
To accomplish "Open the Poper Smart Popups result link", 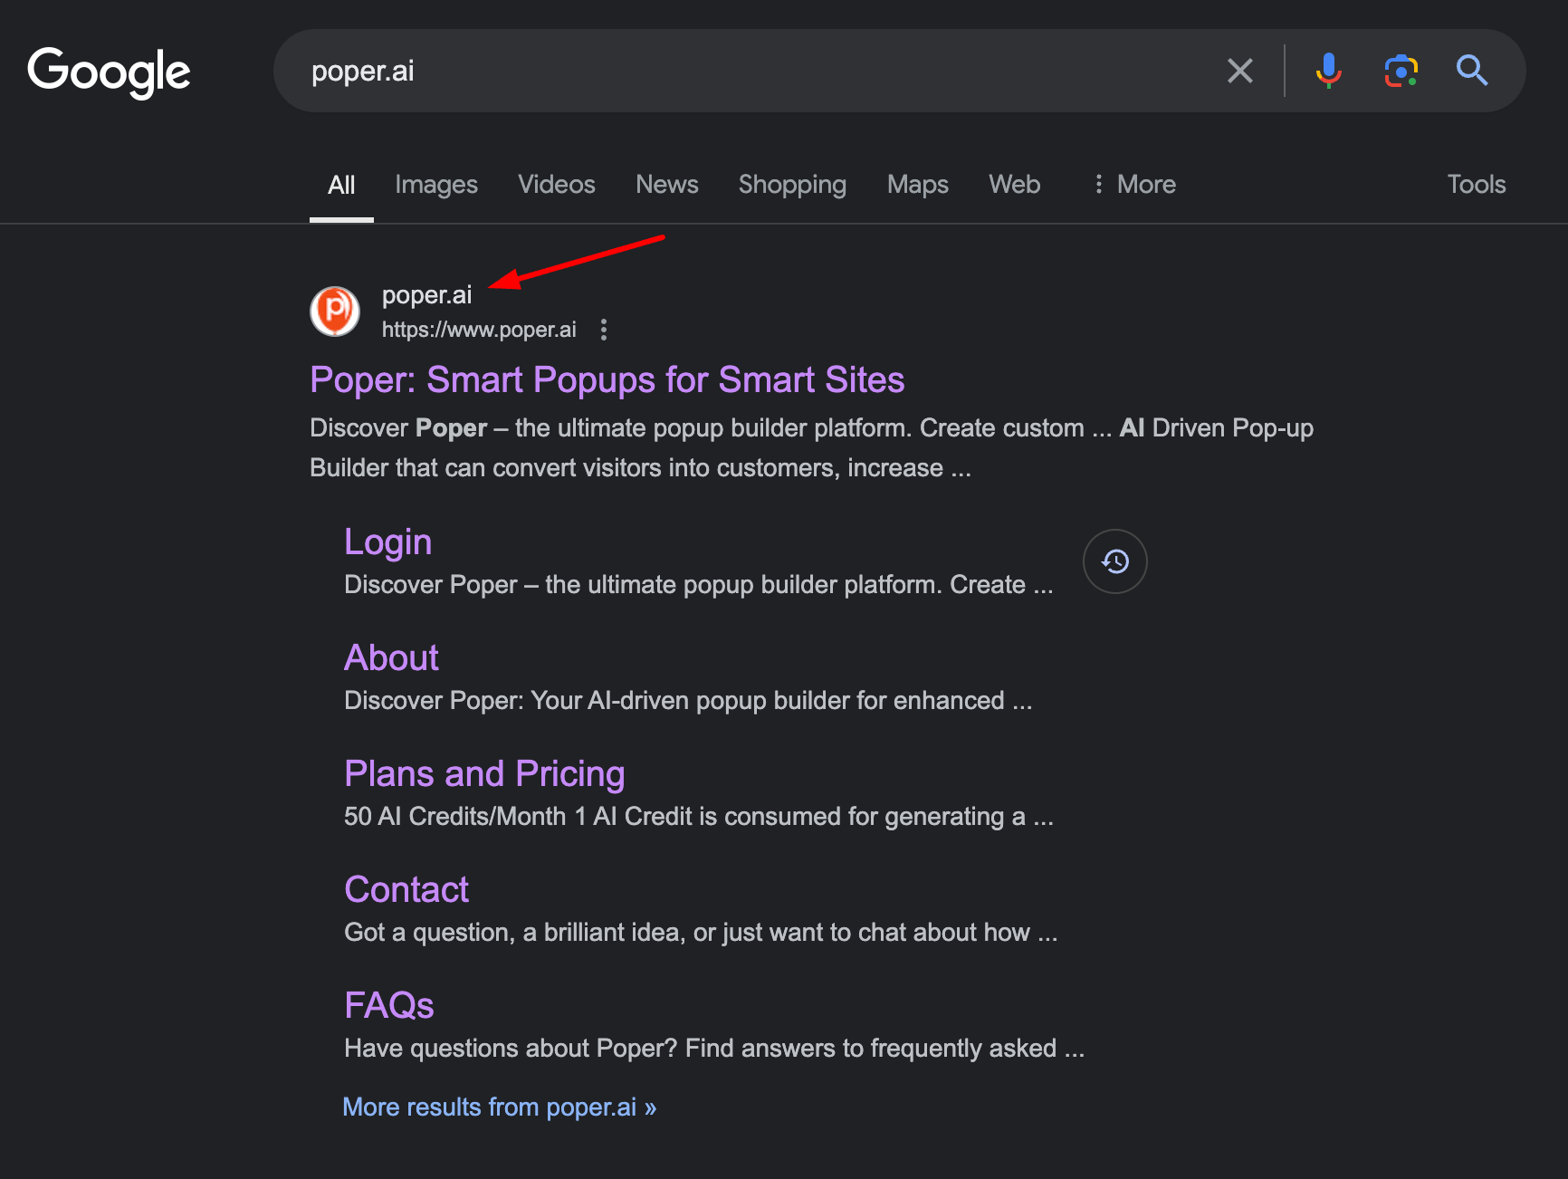I will point(607,379).
